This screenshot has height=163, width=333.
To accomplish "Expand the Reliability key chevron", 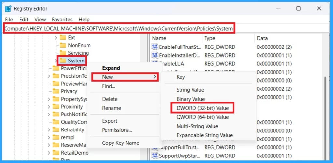I will pos(49,129).
